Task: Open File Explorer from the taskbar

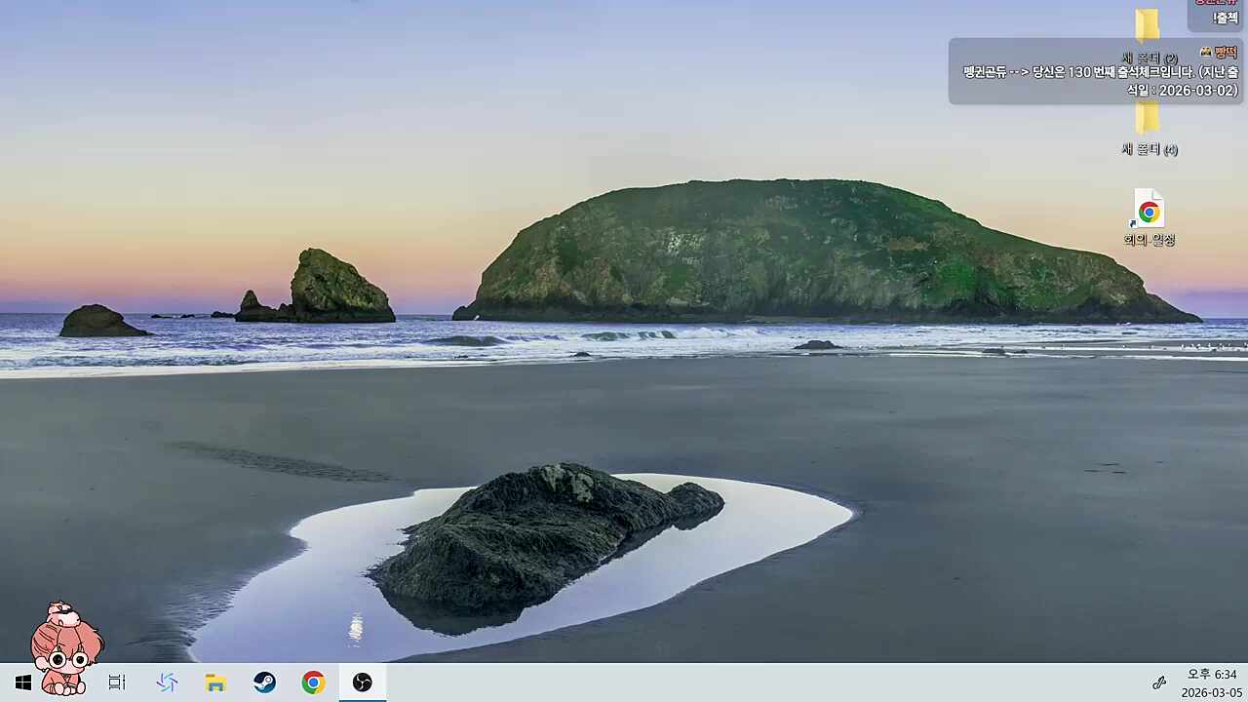Action: click(x=215, y=682)
